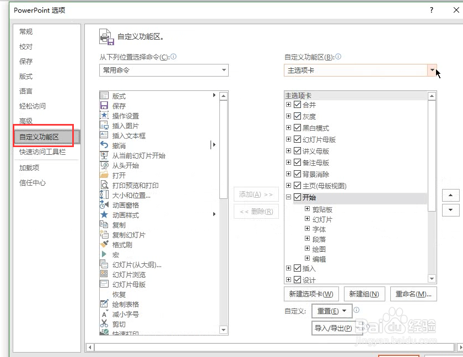Viewport: 463px width, 357px height.
Task: Select the 版式 layout command icon
Action: (x=104, y=96)
